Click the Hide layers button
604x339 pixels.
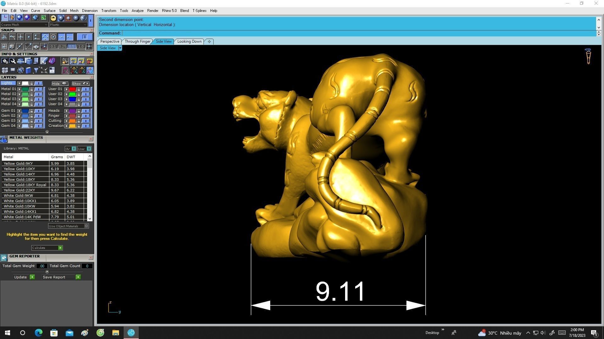point(60,83)
